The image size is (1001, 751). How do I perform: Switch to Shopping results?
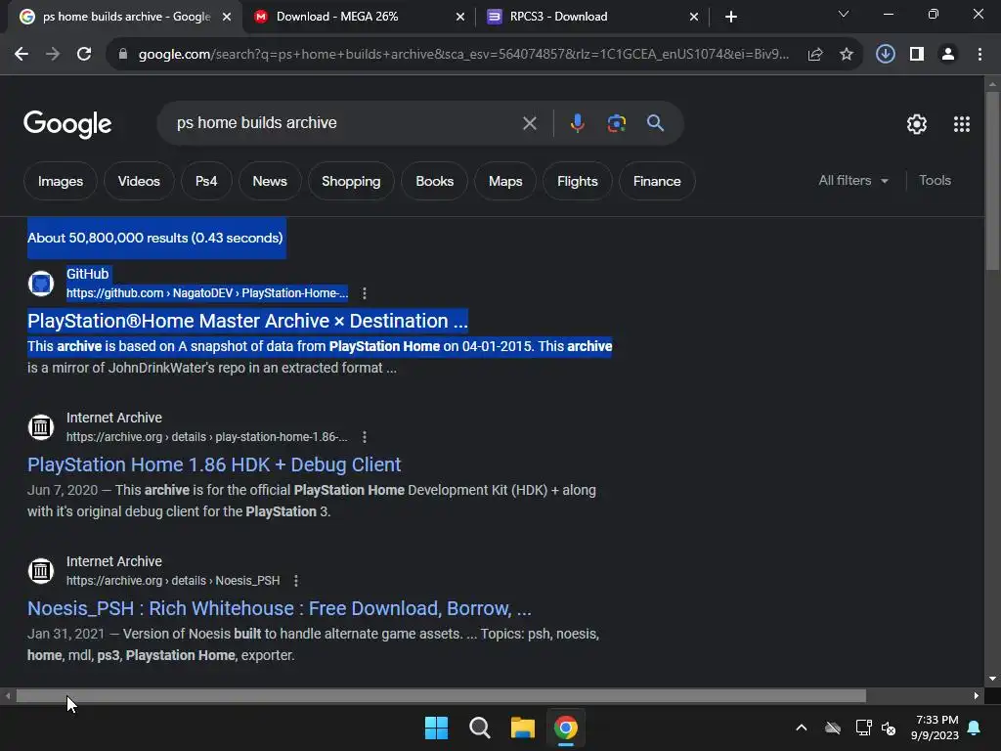351,181
